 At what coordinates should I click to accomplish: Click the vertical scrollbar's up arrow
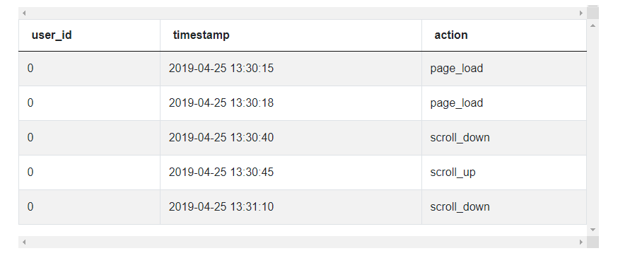tap(593, 25)
